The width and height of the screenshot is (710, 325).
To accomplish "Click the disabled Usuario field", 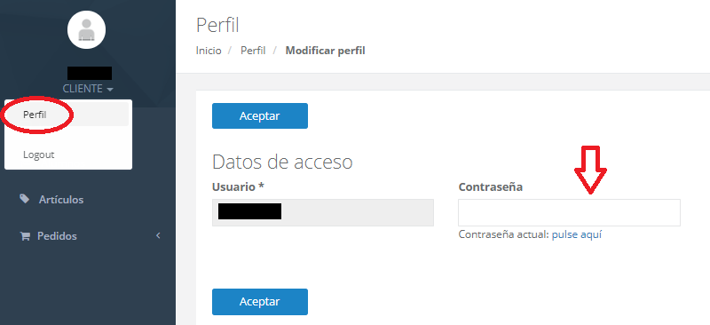I will (x=323, y=212).
